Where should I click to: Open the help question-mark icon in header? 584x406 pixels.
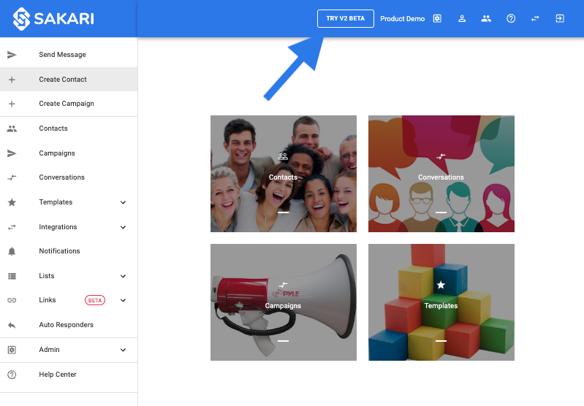click(511, 18)
